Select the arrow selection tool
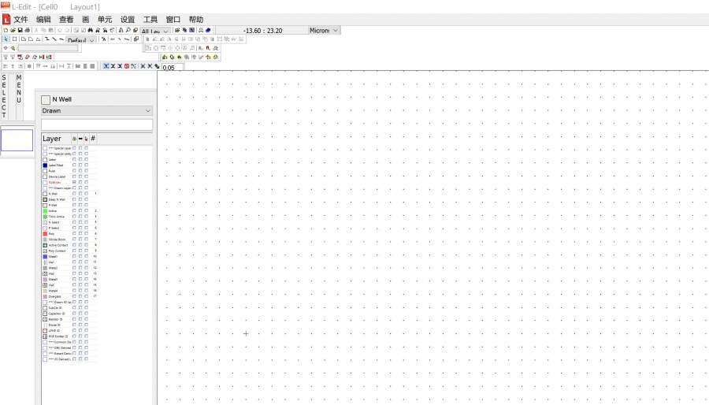 point(6,39)
